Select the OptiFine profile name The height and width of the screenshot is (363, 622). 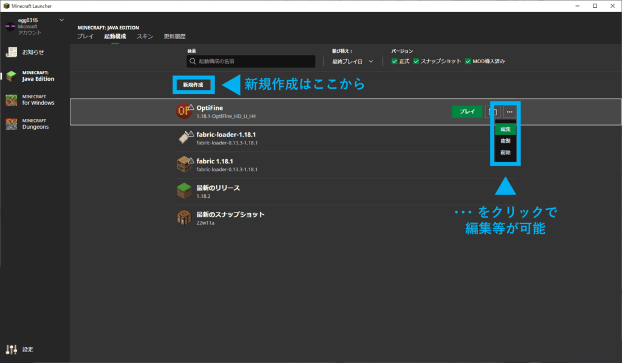[210, 108]
